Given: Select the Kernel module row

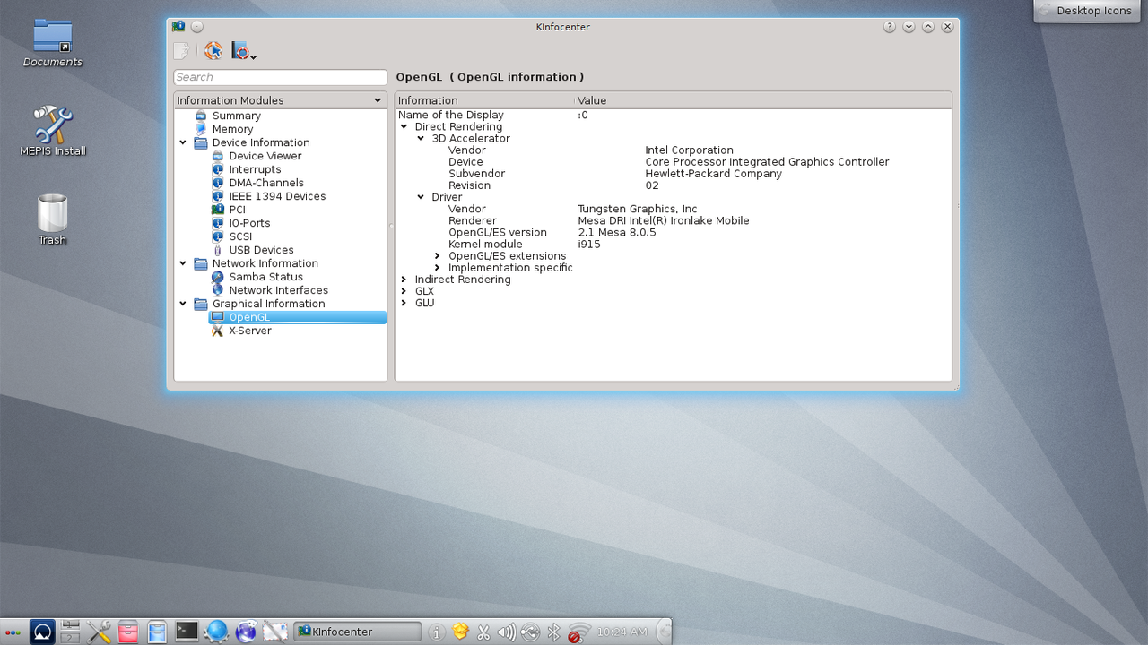Looking at the screenshot, I should click(674, 244).
